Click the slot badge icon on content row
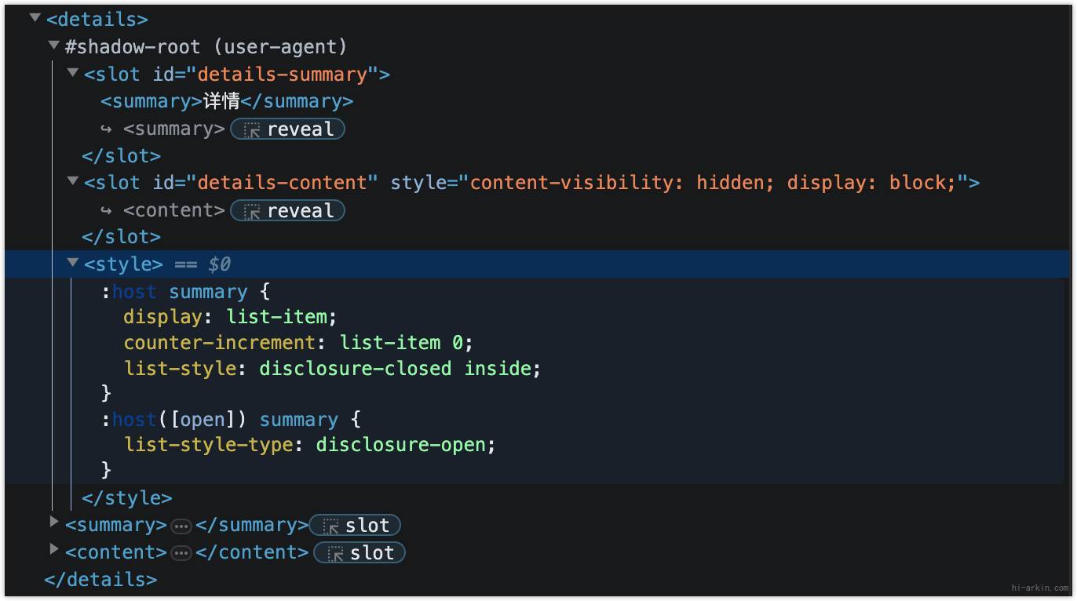The height and width of the screenshot is (601, 1077). pyautogui.click(x=336, y=553)
